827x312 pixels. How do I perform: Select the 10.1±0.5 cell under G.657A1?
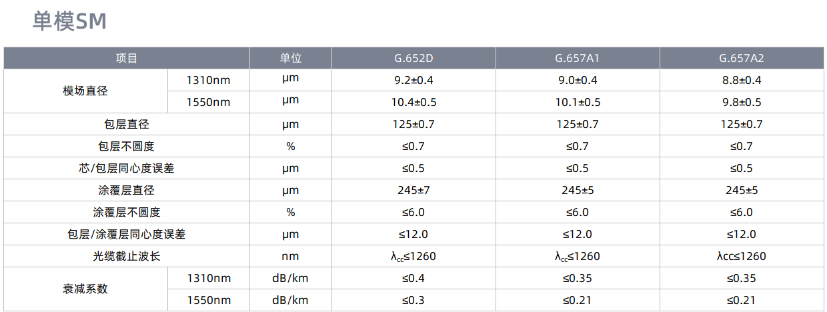578,102
